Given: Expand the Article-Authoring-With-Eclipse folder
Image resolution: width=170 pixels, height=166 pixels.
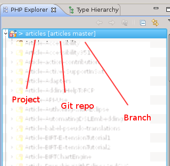Looking at the screenshot, I should (12, 109).
